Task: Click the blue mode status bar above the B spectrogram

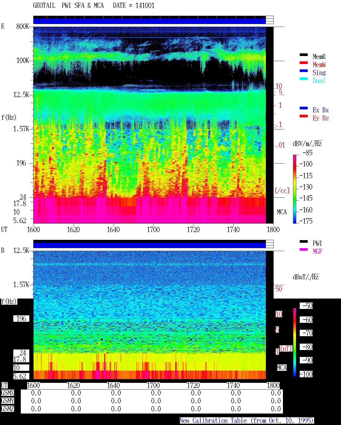Action: [x=149, y=245]
